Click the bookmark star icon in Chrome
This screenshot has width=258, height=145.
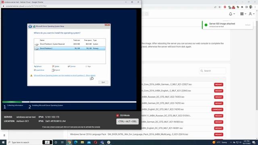click(x=219, y=7)
